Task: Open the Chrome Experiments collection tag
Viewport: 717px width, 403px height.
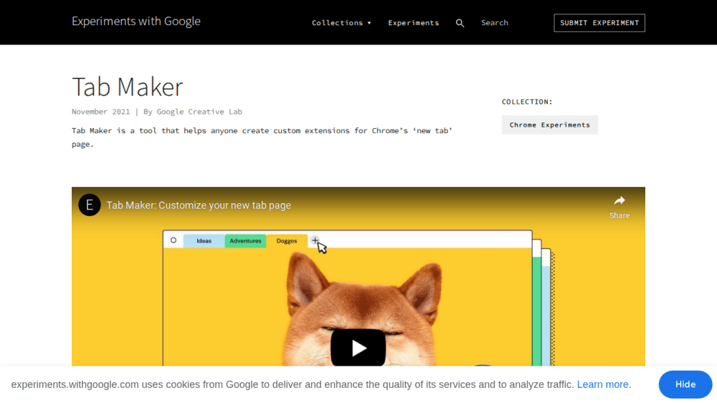Action: point(549,125)
